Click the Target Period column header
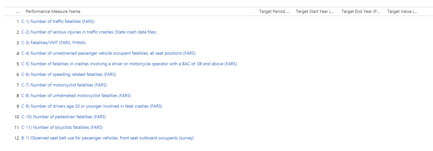433x151 pixels. click(x=274, y=12)
